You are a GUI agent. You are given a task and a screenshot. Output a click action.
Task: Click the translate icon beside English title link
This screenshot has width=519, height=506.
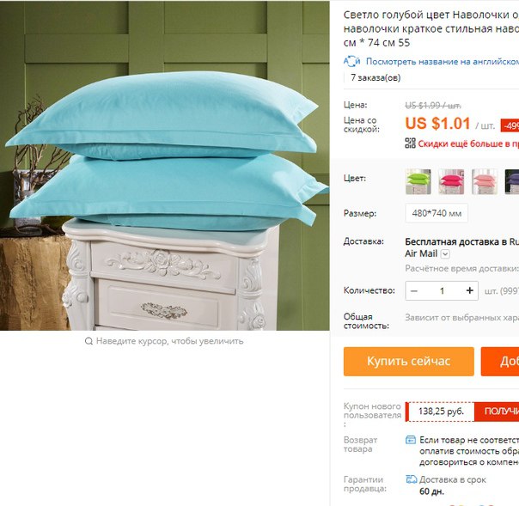[351, 62]
